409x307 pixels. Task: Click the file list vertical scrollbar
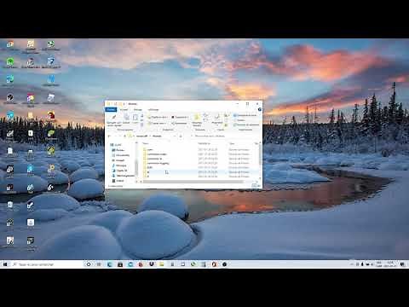(260, 155)
